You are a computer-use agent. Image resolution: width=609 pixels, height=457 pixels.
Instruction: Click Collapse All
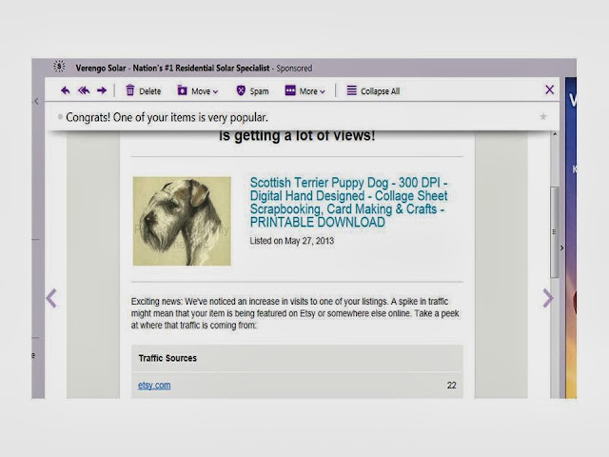pos(373,91)
